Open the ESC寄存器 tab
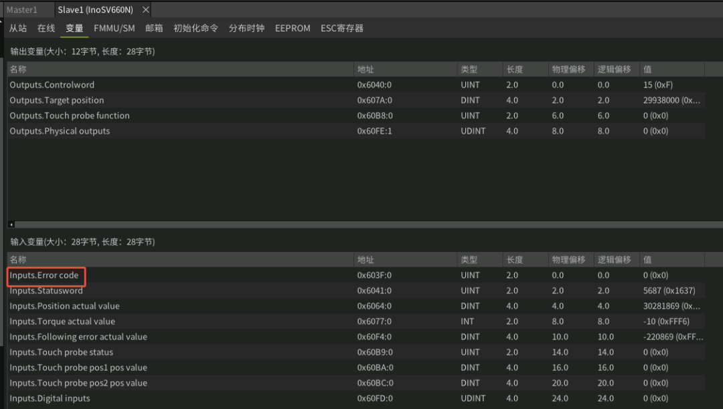 click(x=342, y=28)
